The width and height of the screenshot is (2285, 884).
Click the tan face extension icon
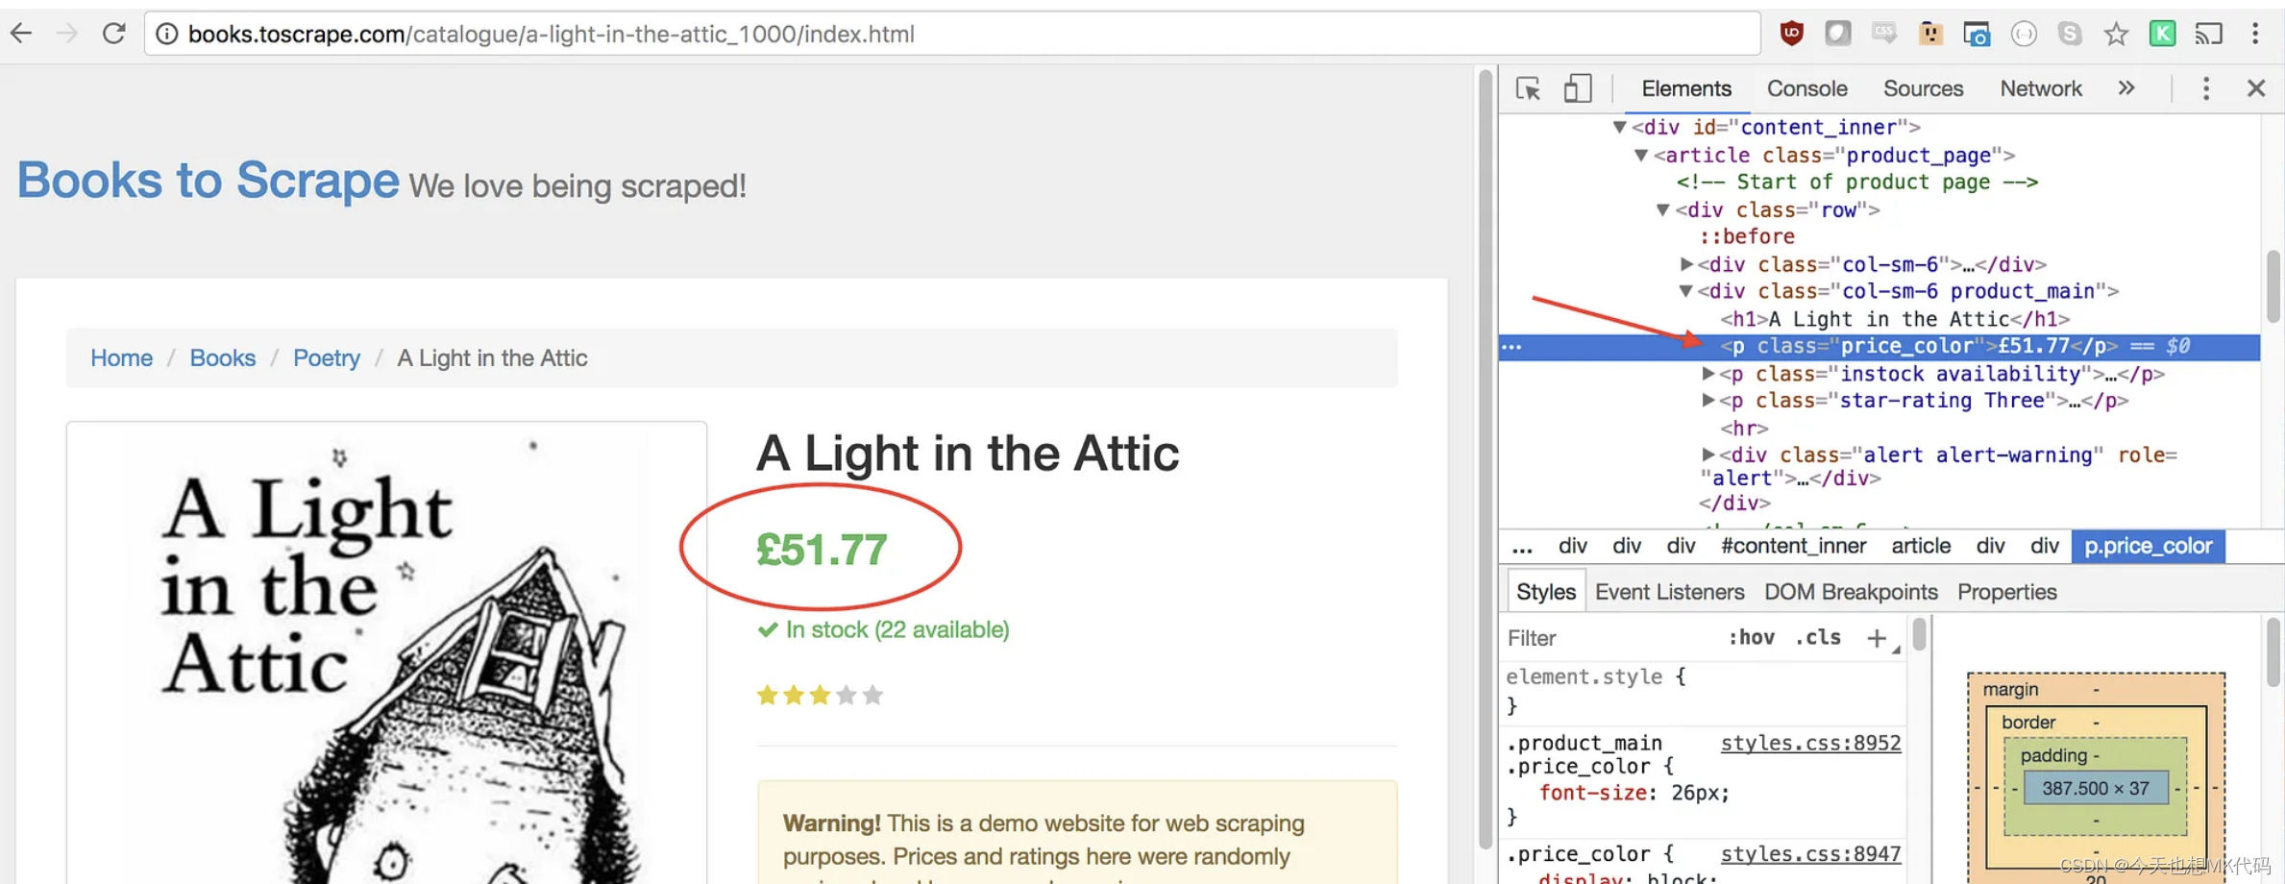tap(1930, 34)
